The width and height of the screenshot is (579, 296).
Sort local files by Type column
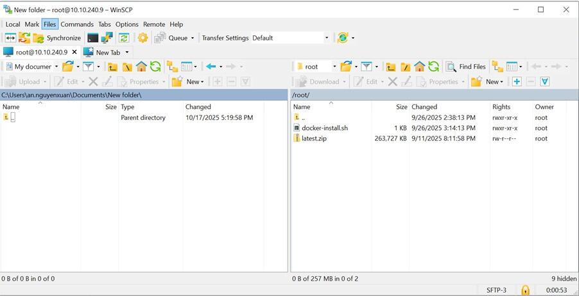151,107
